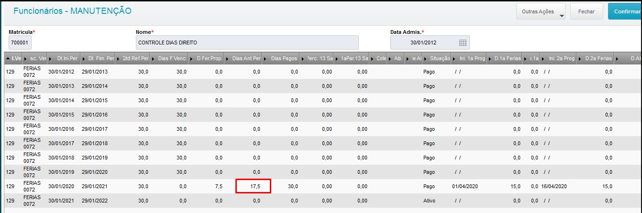Screen dimensions: 642x213
Task: Sort by the Dt. Fim. Per column header
Action: (x=99, y=58)
